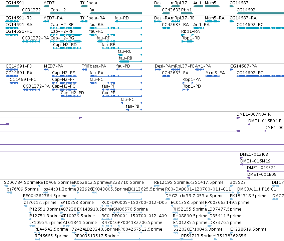Click EST label RE44542.5prime
This screenshot has height=241, width=284.
point(51,229)
